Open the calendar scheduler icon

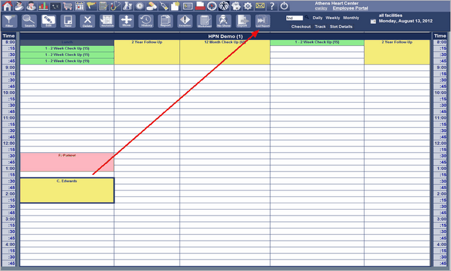tap(79, 6)
